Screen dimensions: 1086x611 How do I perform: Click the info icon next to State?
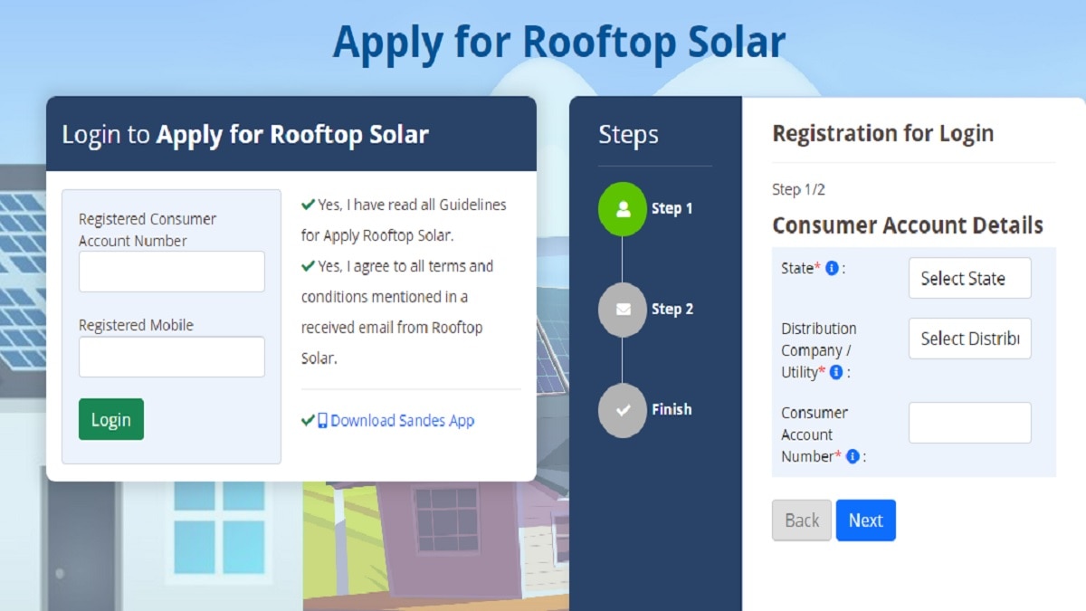point(833,268)
